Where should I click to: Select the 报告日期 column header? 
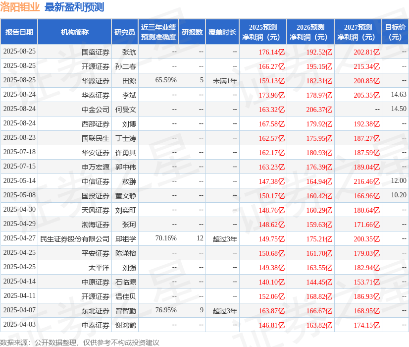coord(21,32)
